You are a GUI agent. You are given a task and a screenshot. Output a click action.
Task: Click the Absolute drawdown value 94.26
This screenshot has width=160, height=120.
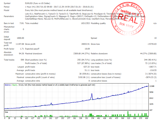(x=21, y=53)
